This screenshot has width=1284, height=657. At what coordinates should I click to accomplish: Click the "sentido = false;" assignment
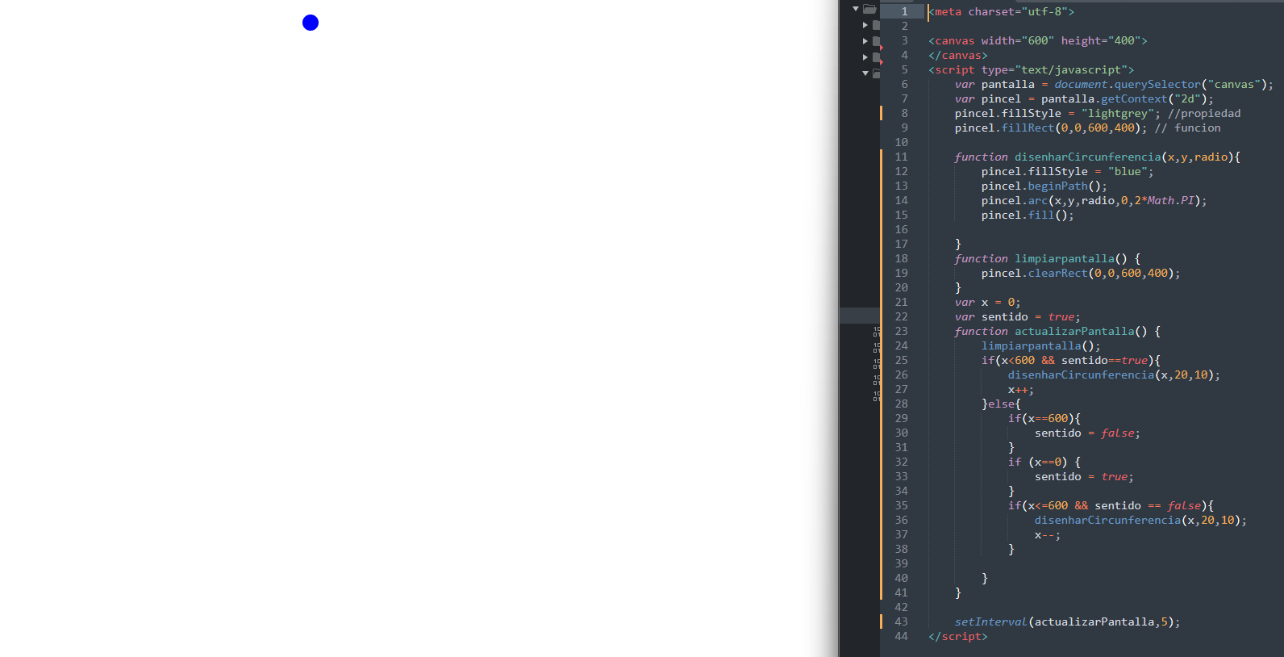pyautogui.click(x=1088, y=433)
